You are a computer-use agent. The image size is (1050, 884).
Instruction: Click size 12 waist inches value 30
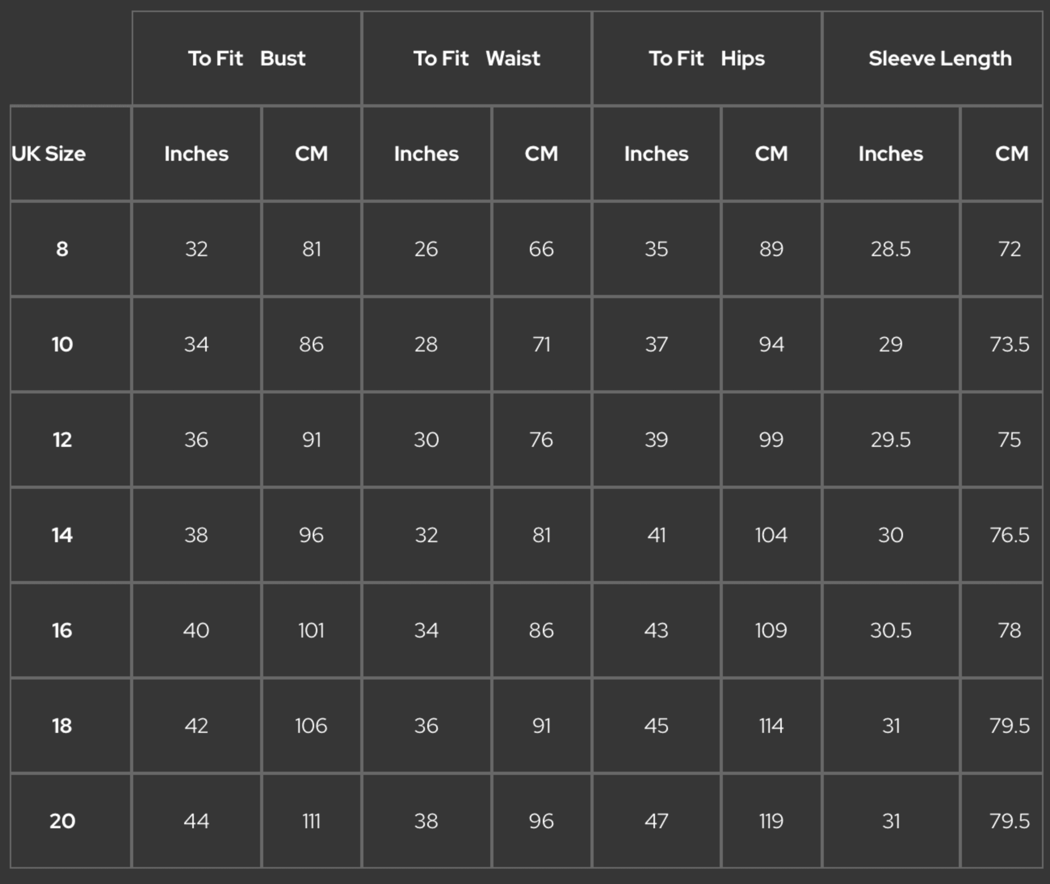(426, 440)
